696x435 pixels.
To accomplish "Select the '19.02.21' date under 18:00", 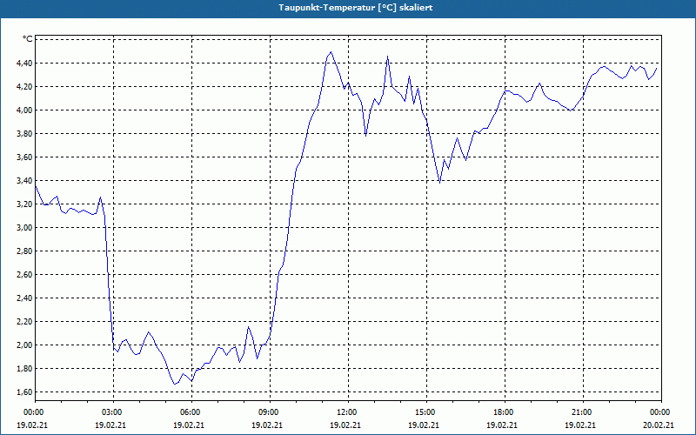I will tap(502, 425).
